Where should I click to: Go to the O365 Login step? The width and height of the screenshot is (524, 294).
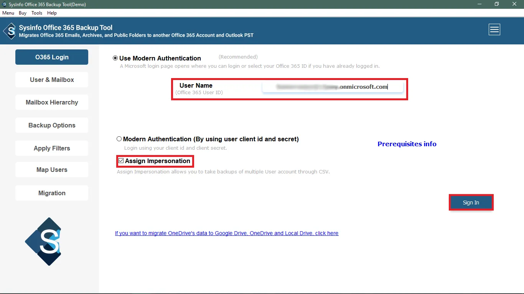(52, 57)
